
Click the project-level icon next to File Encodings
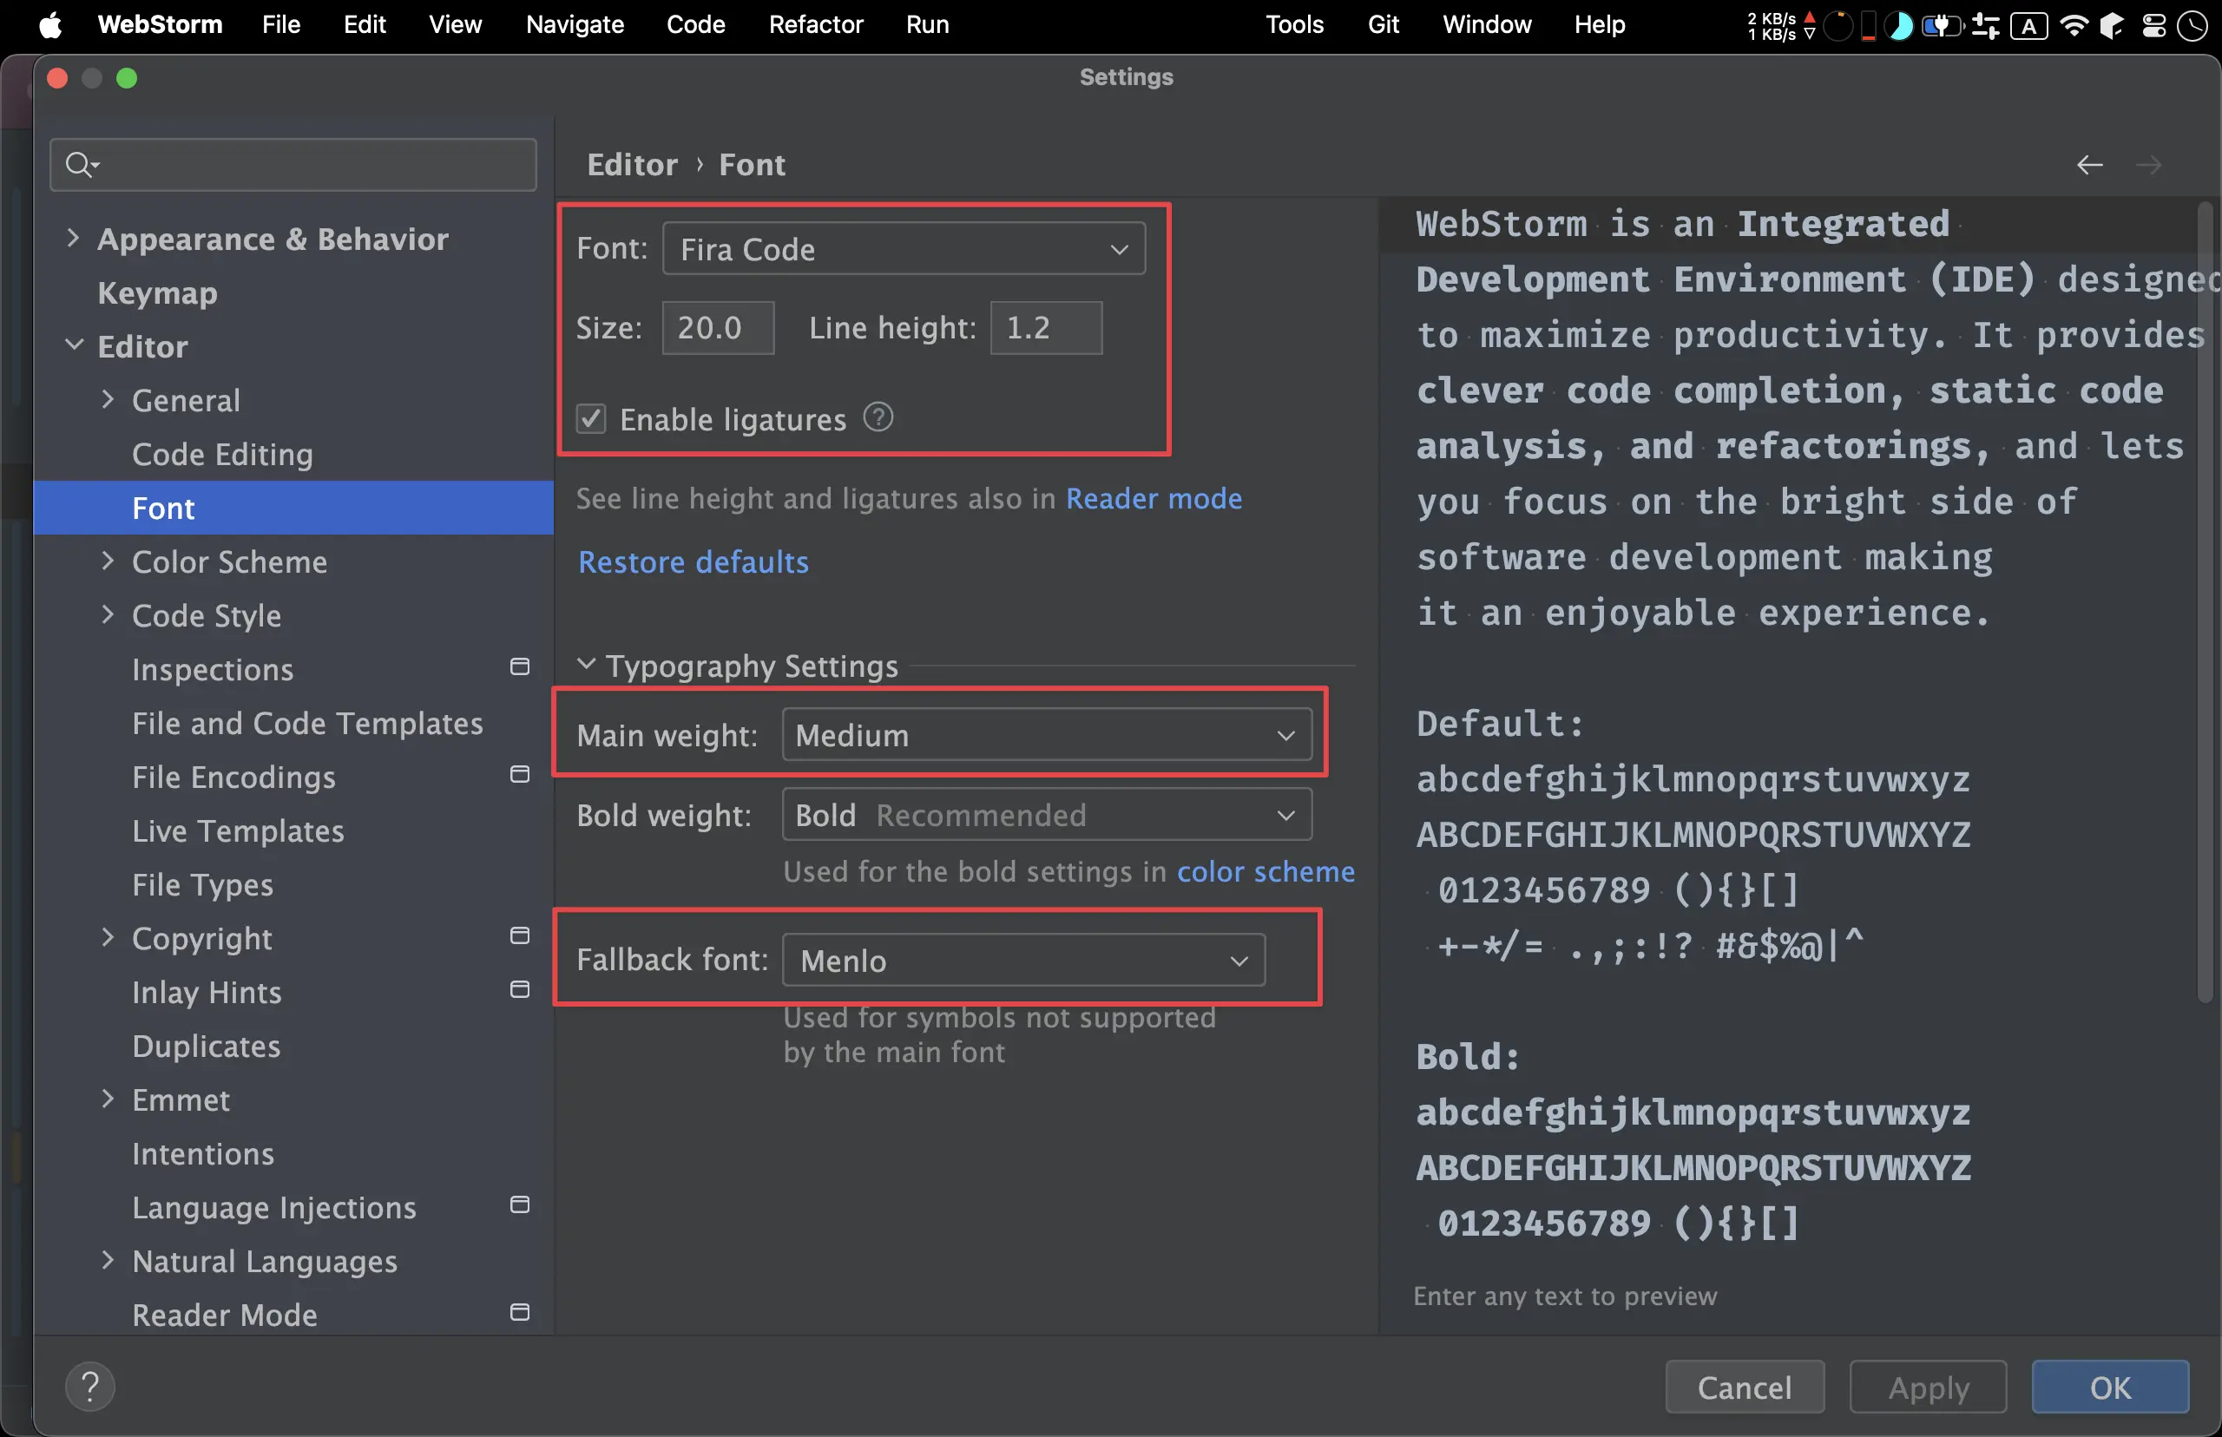[520, 775]
